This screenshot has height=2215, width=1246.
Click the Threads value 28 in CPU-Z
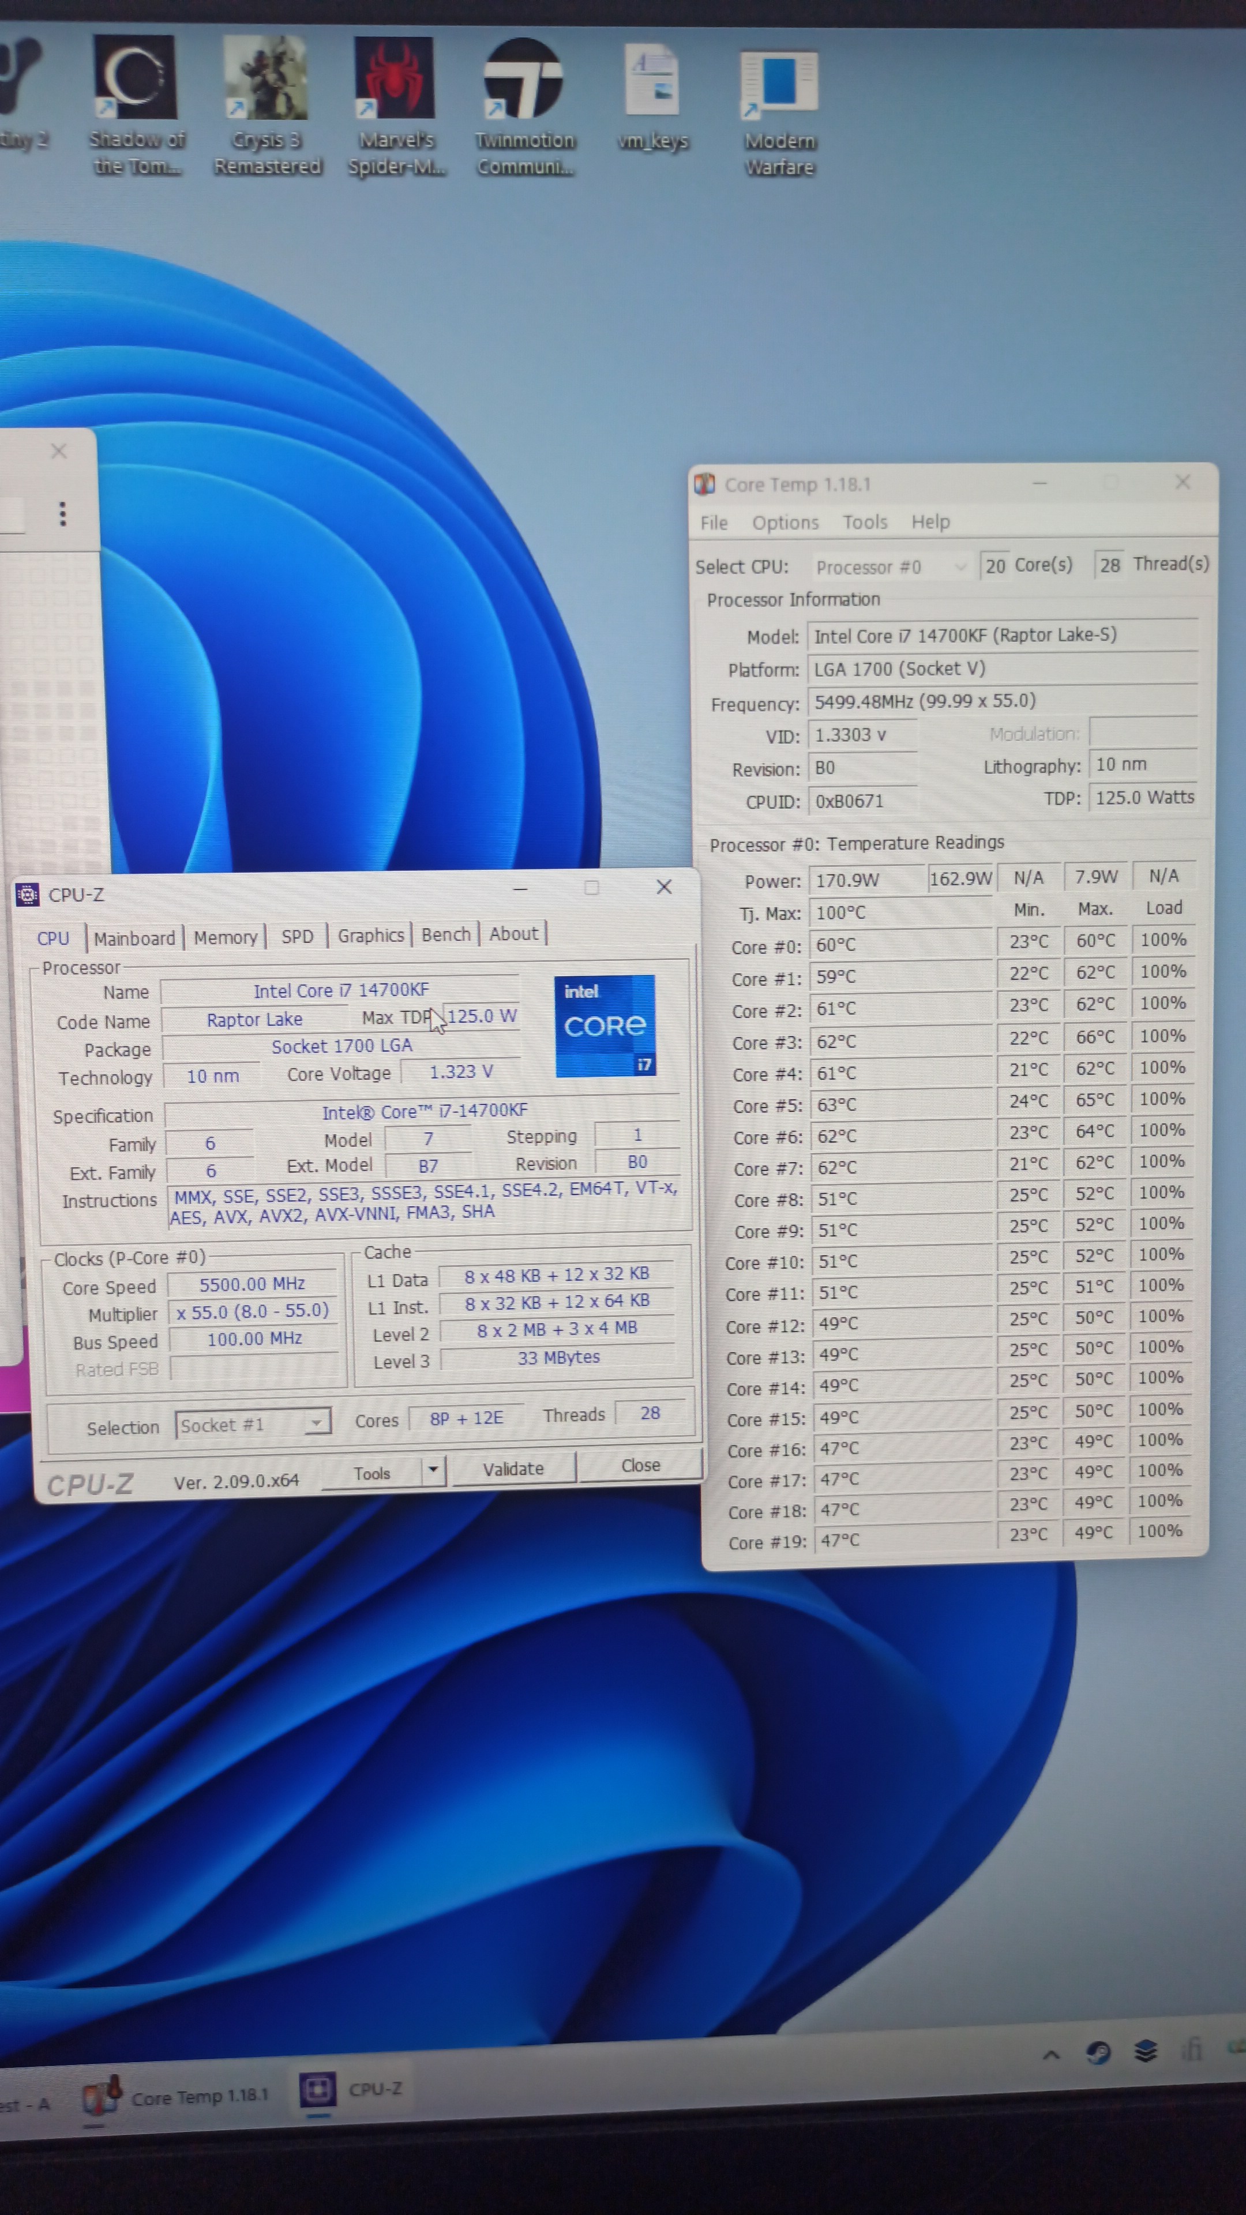point(650,1413)
